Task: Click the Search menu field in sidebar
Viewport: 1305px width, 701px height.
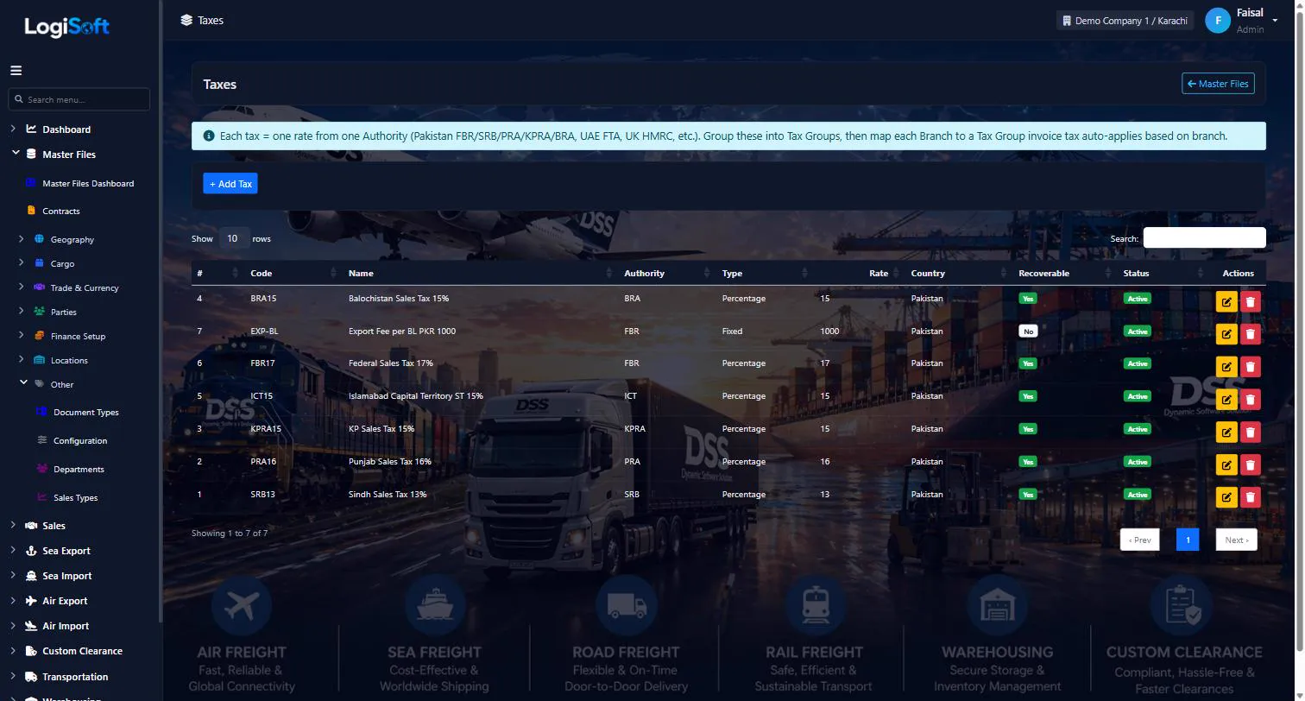Action: click(79, 99)
